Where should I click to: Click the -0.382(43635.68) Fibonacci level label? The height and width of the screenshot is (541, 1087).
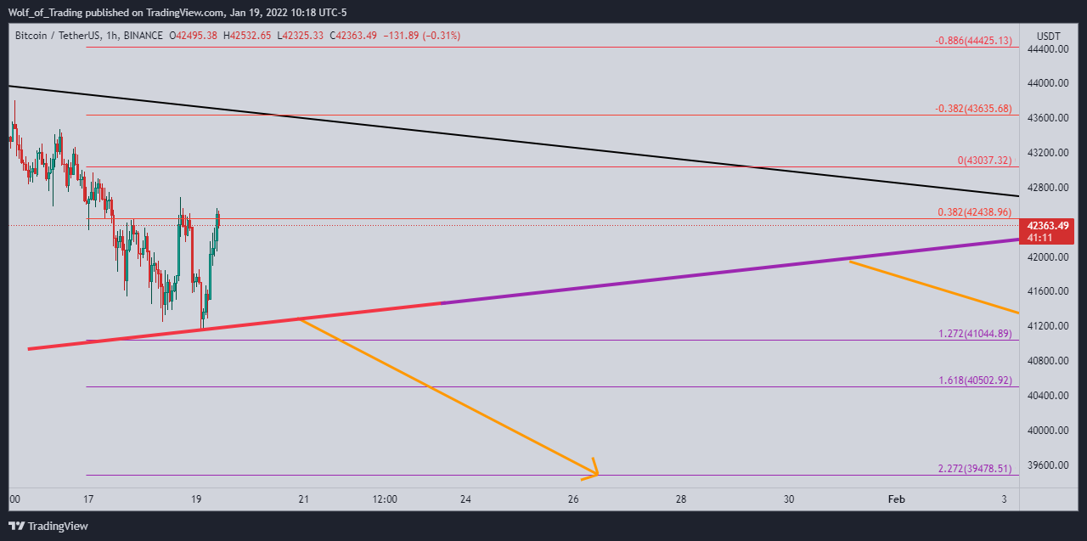(973, 109)
